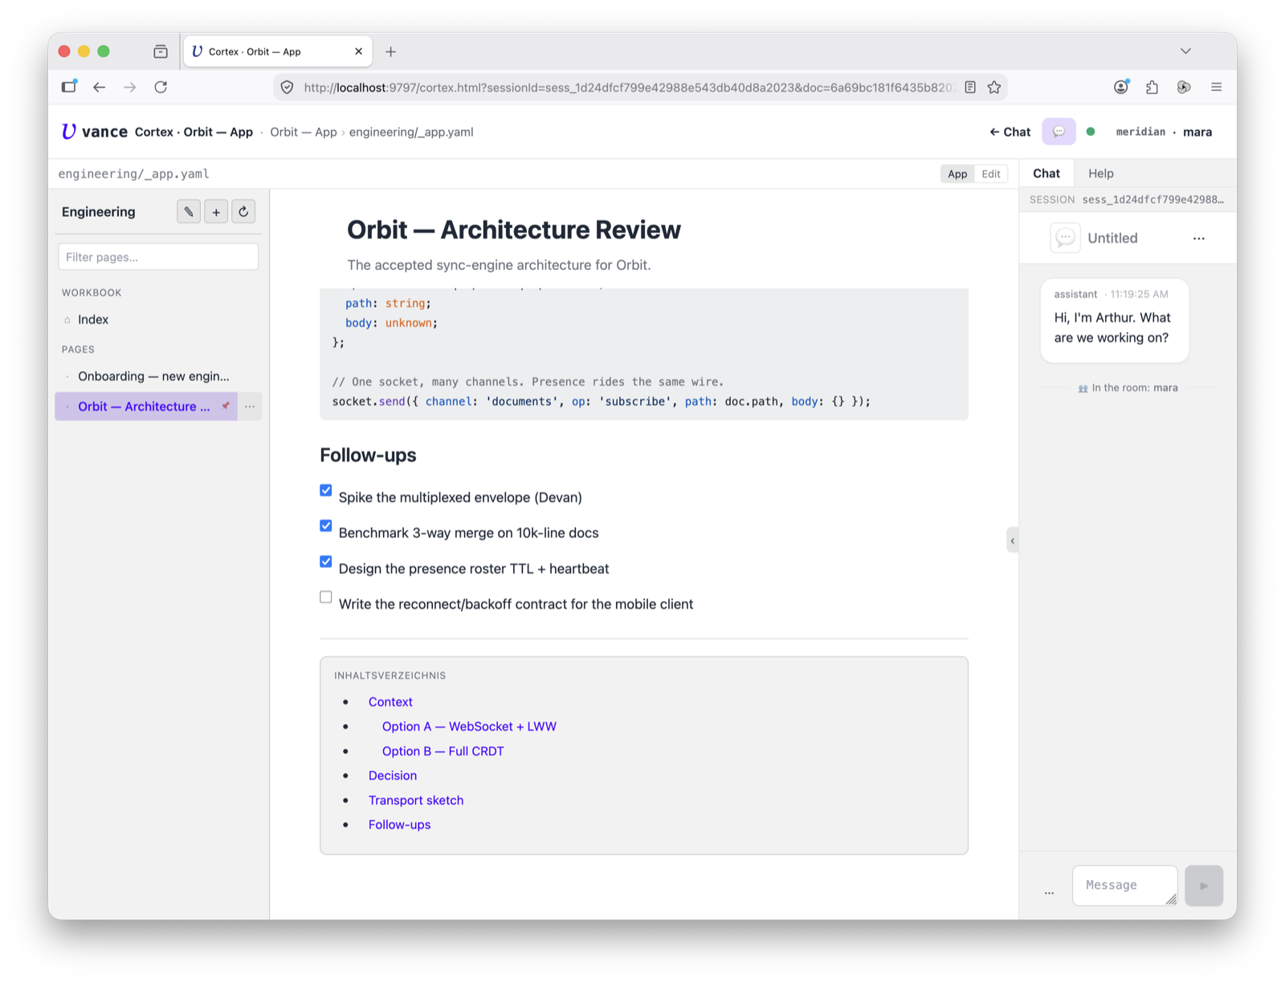The image size is (1285, 983).
Task: Go back in browser history
Action: 99,87
